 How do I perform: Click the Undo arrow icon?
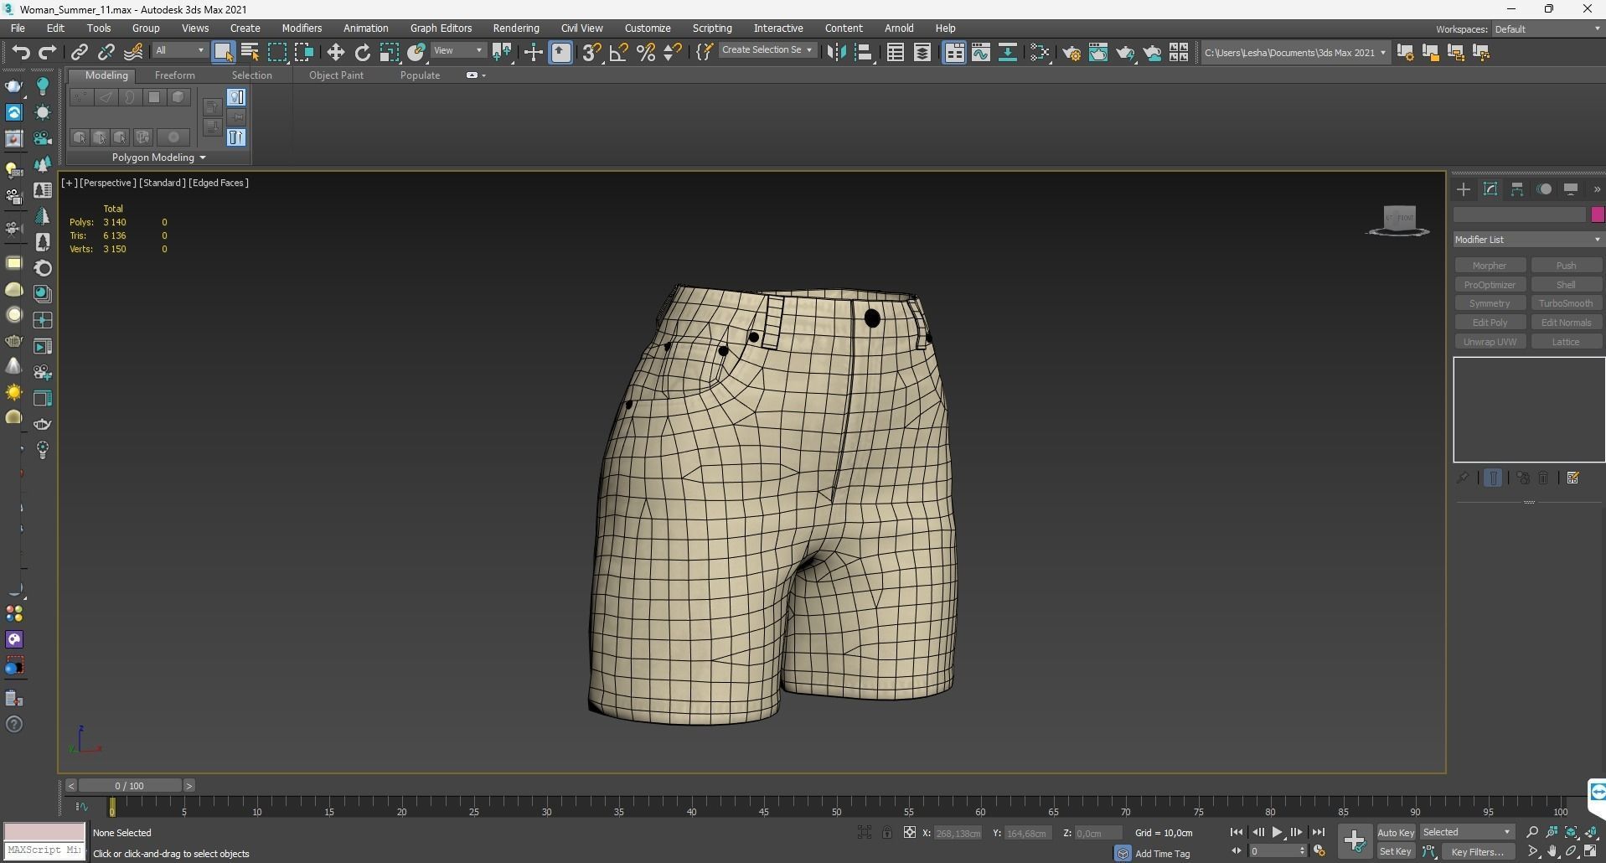pos(20,53)
